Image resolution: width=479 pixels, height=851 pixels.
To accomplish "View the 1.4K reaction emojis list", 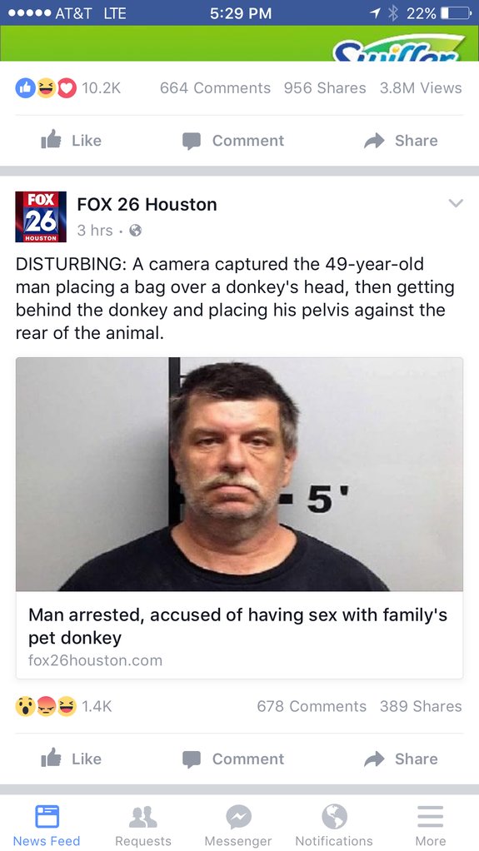I will coord(63,706).
